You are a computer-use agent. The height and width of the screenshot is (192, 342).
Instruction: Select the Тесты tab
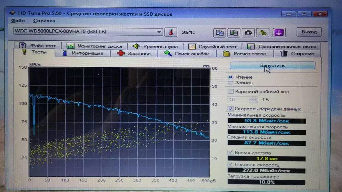(x=34, y=52)
